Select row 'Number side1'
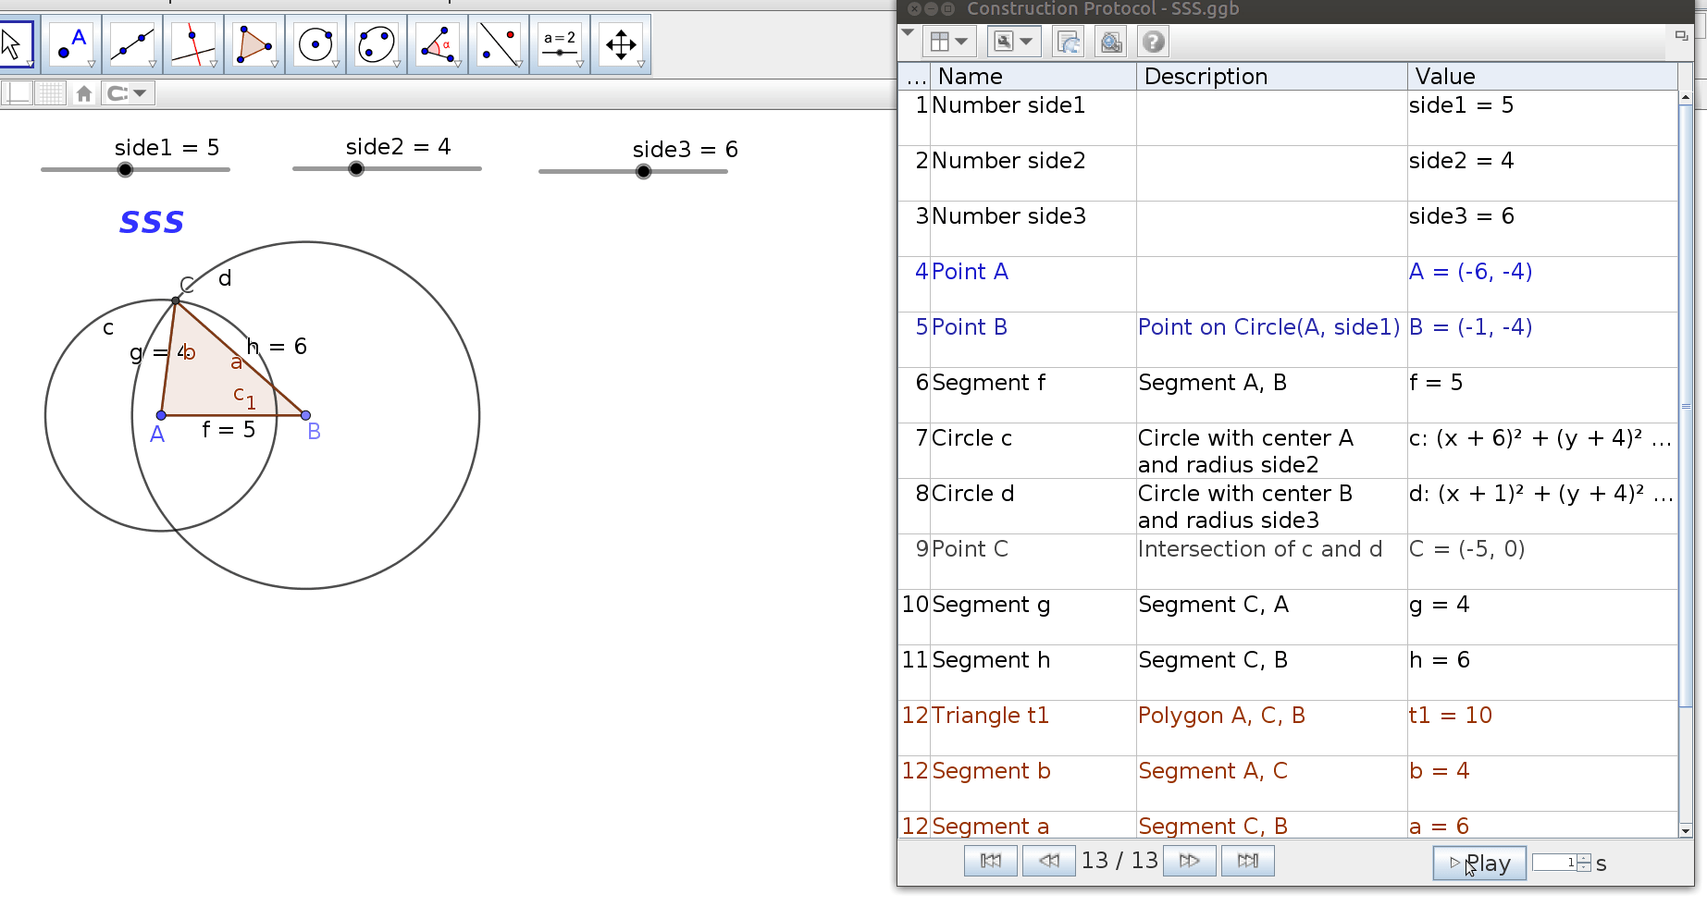Image resolution: width=1707 pixels, height=907 pixels. point(1288,117)
